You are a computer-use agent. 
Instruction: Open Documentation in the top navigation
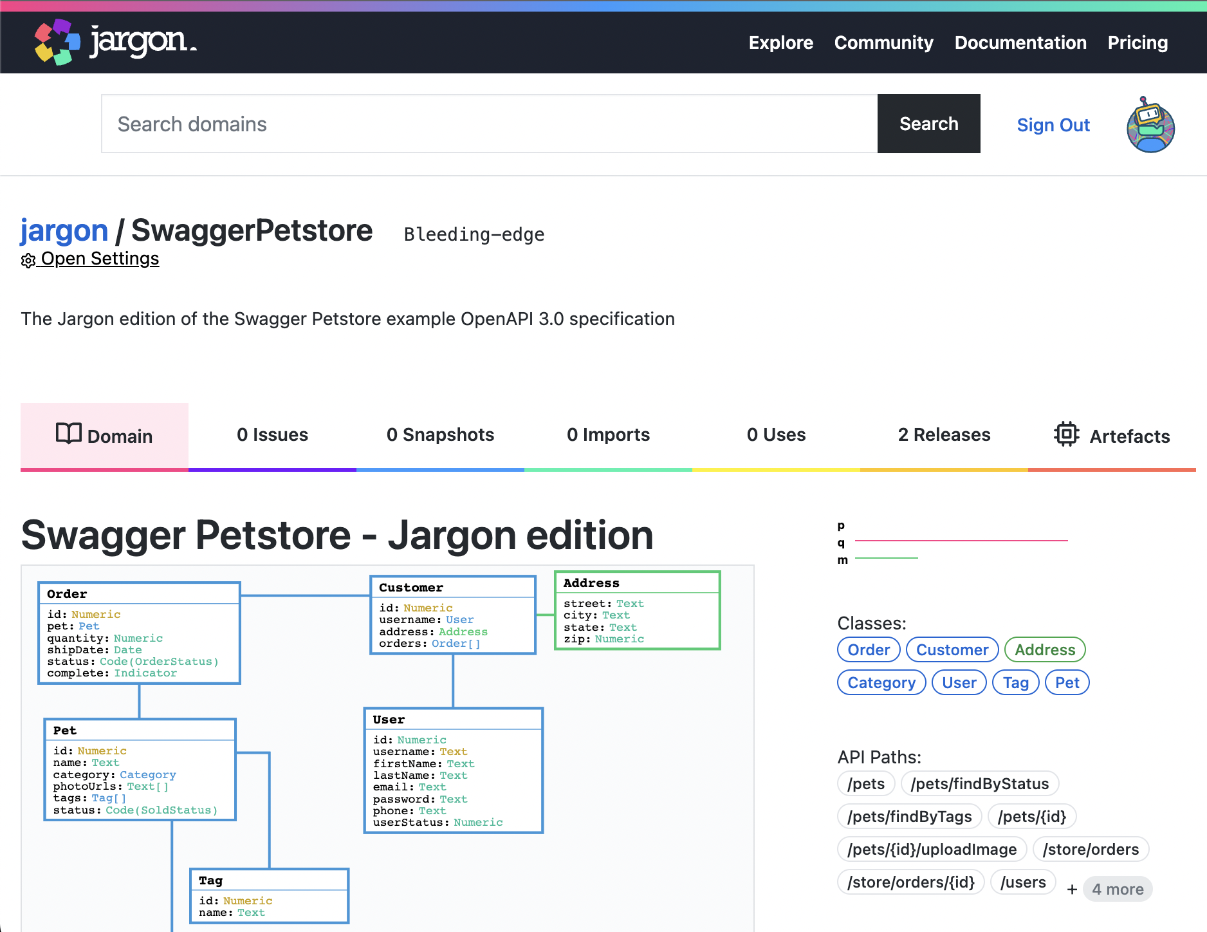1020,42
